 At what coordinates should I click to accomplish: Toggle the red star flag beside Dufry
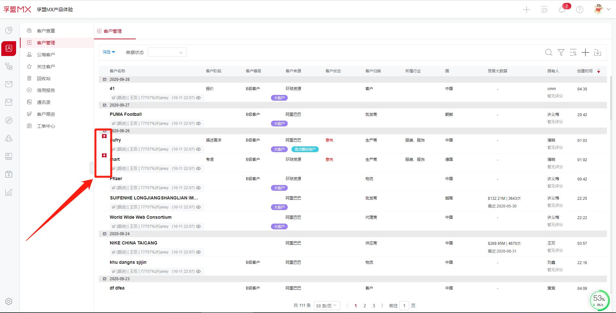pyautogui.click(x=104, y=136)
